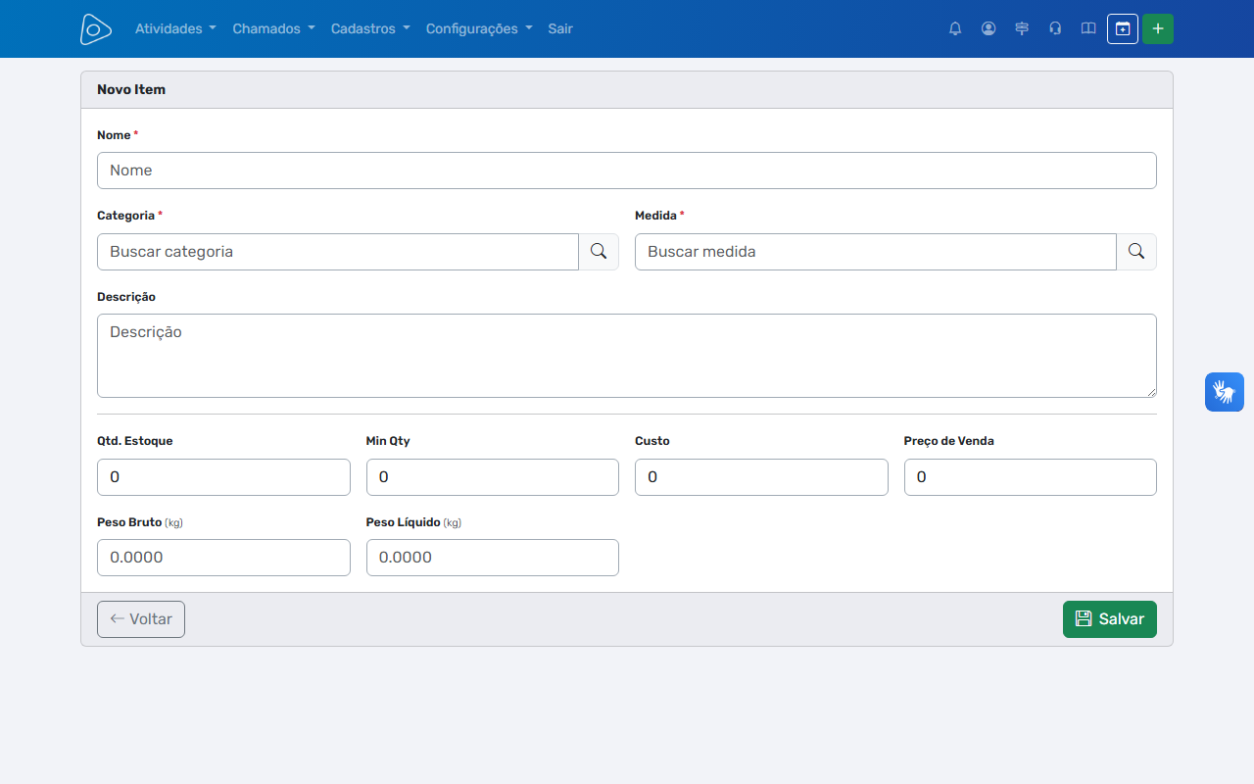Click into the Descrição text area
The height and width of the screenshot is (784, 1254).
coord(627,356)
